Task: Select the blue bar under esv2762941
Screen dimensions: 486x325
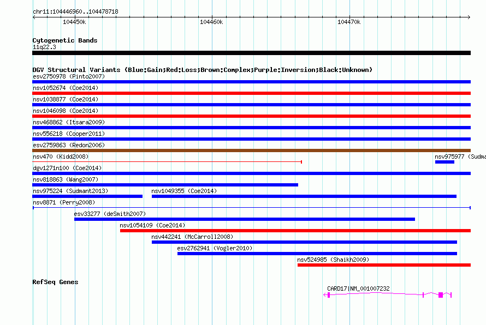Action: (317, 254)
